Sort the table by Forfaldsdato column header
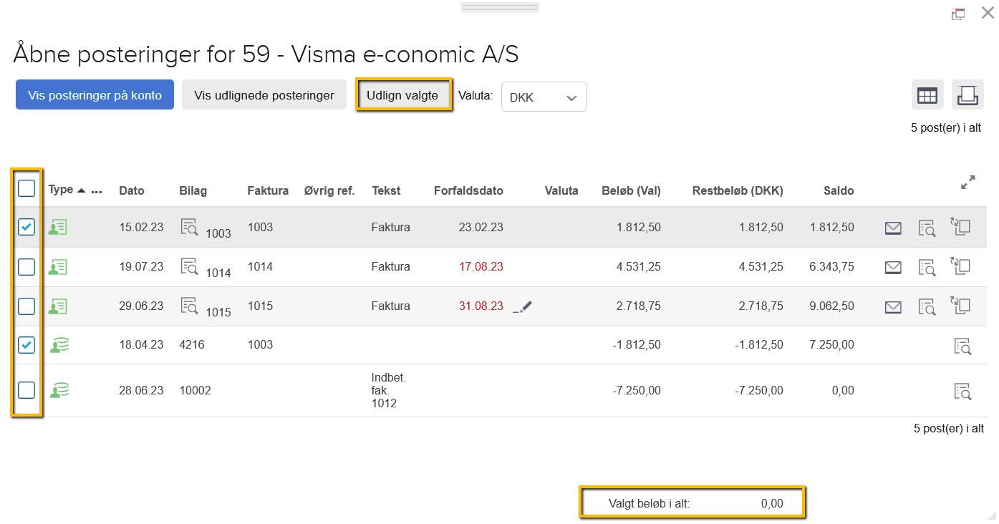Viewport: 999px width, 524px height. [x=468, y=190]
